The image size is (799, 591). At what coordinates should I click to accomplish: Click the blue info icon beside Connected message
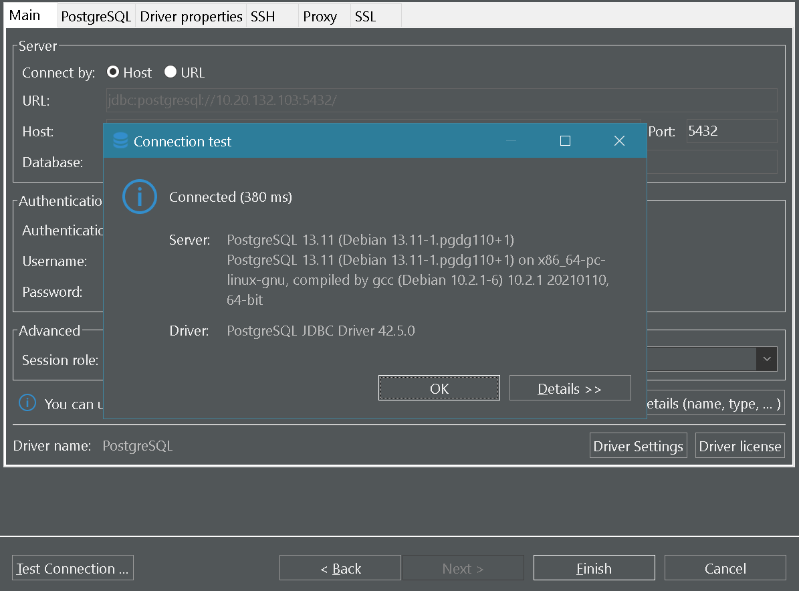[x=140, y=197]
